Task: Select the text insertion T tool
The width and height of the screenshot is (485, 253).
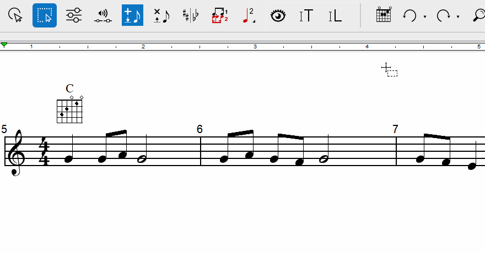Action: (306, 16)
